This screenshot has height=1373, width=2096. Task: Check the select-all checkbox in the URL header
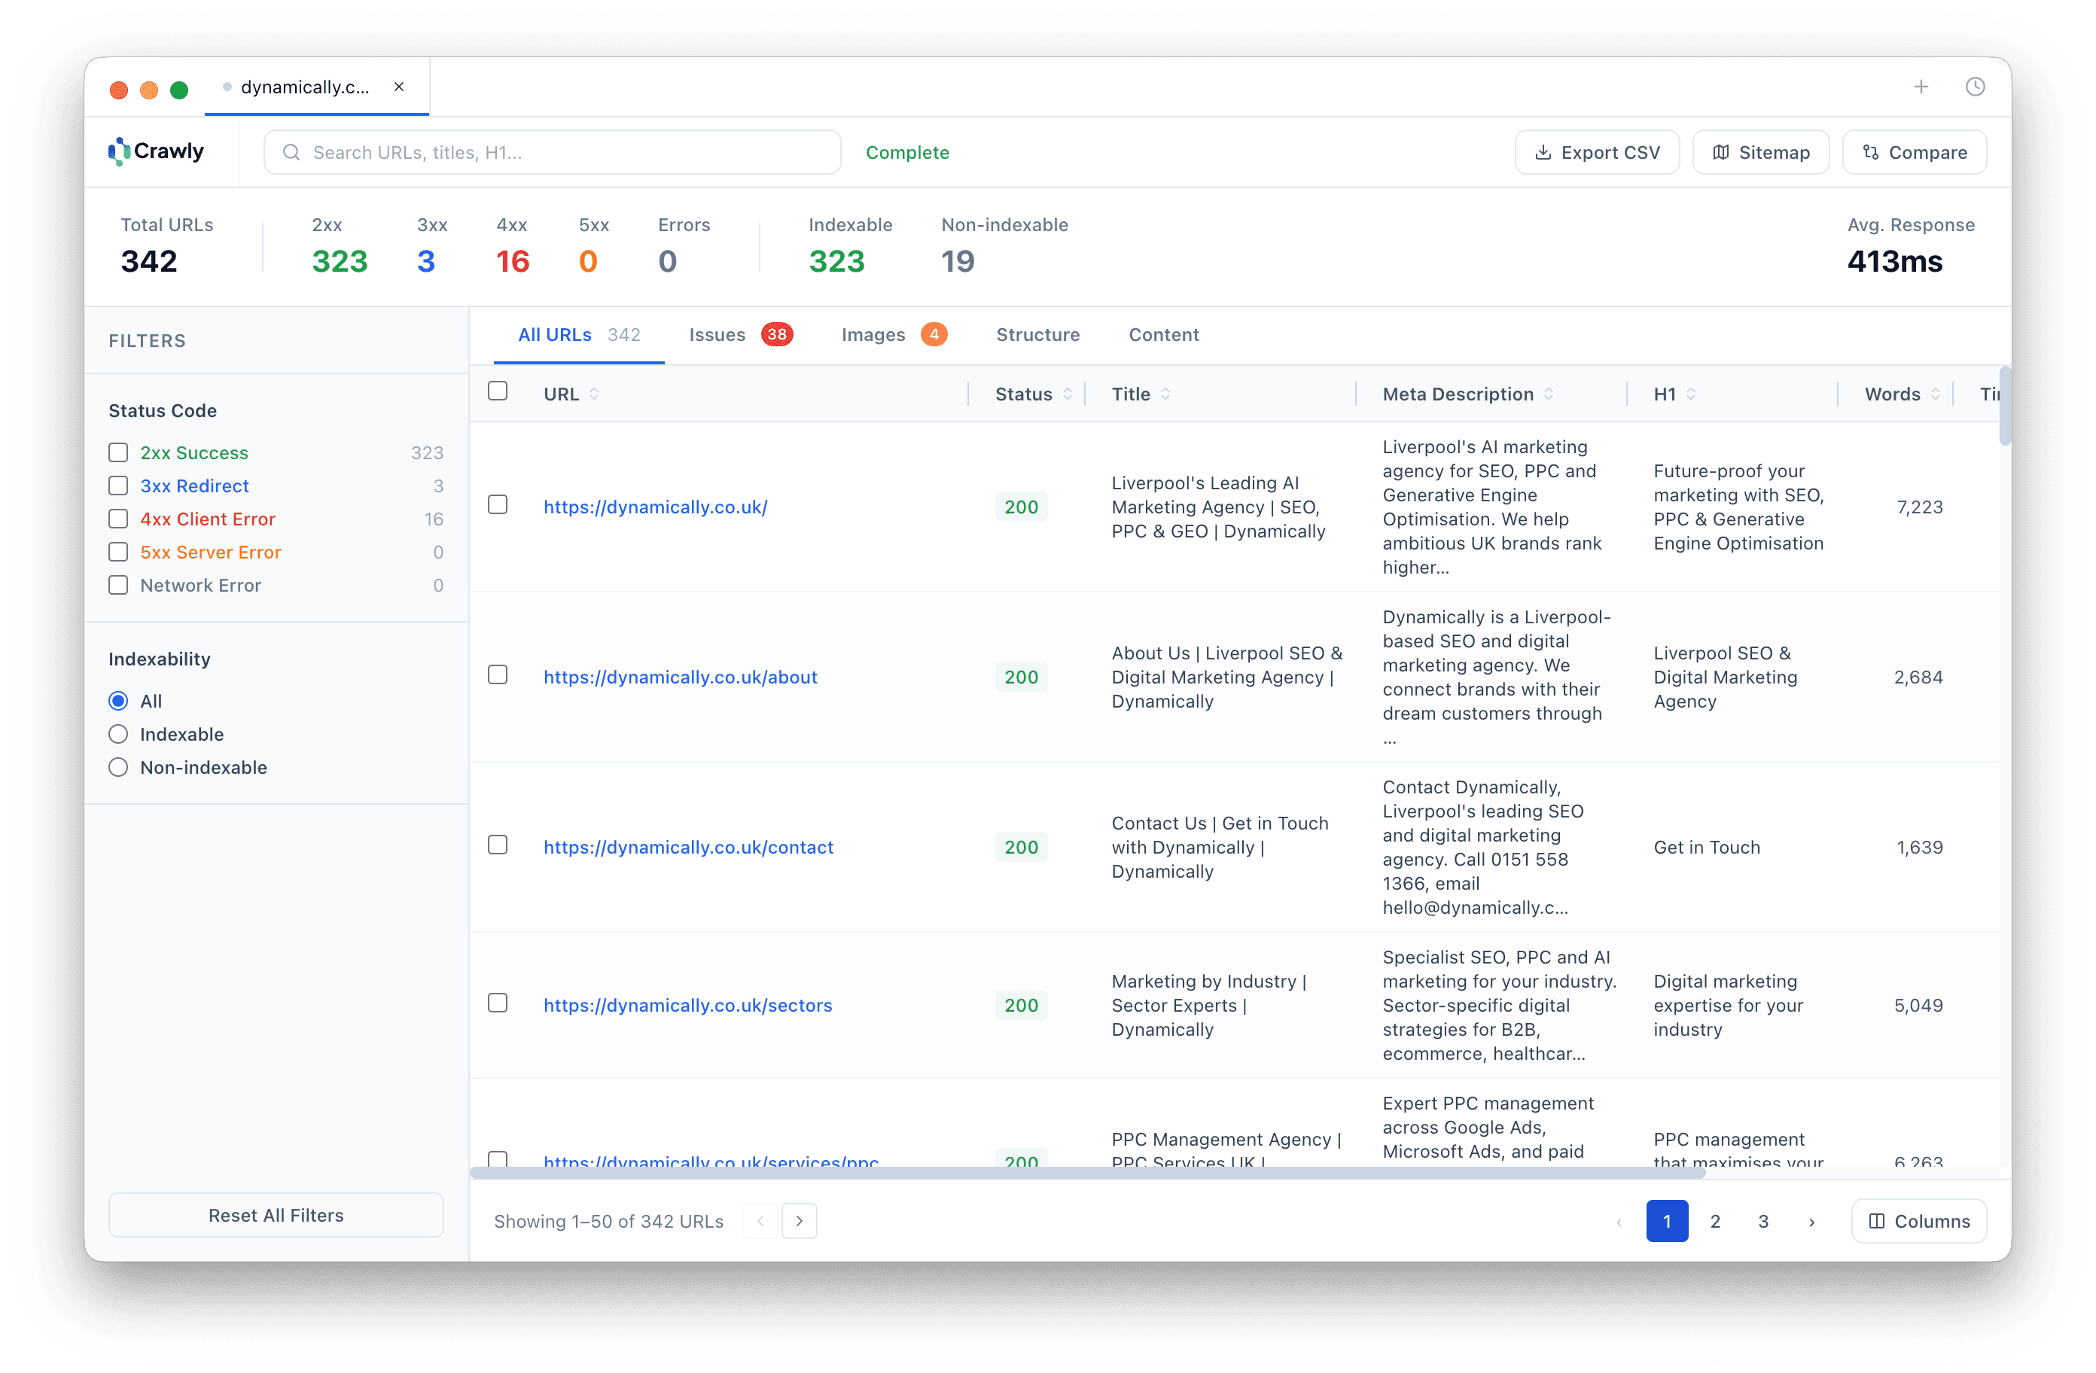498,390
